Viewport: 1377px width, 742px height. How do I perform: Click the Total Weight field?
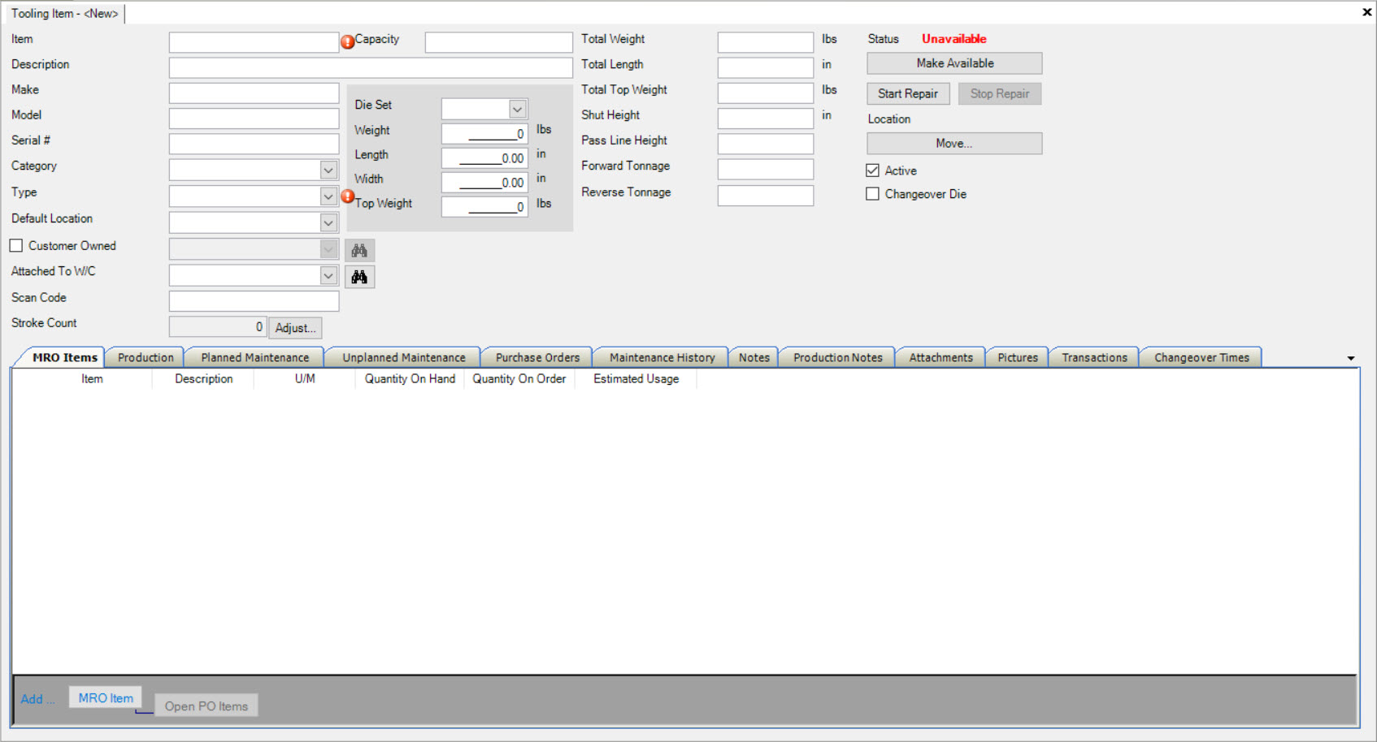tap(765, 42)
